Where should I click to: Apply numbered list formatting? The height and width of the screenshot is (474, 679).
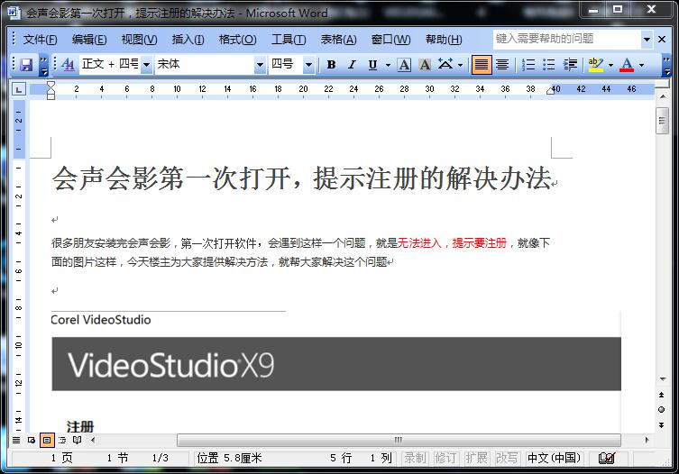point(528,65)
